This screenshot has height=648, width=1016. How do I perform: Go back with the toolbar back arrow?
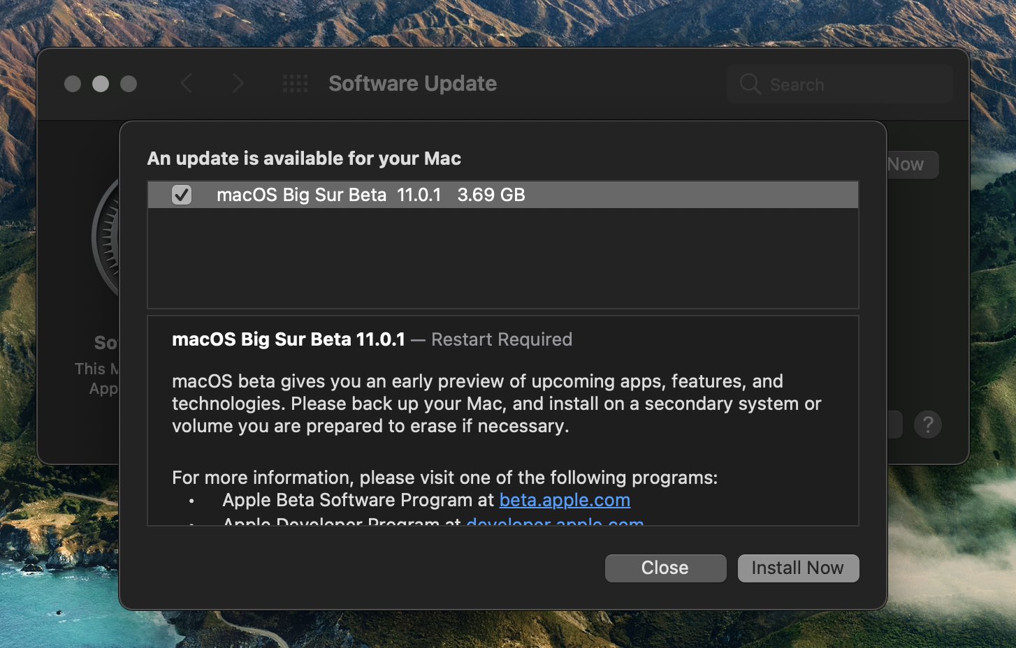click(x=187, y=84)
